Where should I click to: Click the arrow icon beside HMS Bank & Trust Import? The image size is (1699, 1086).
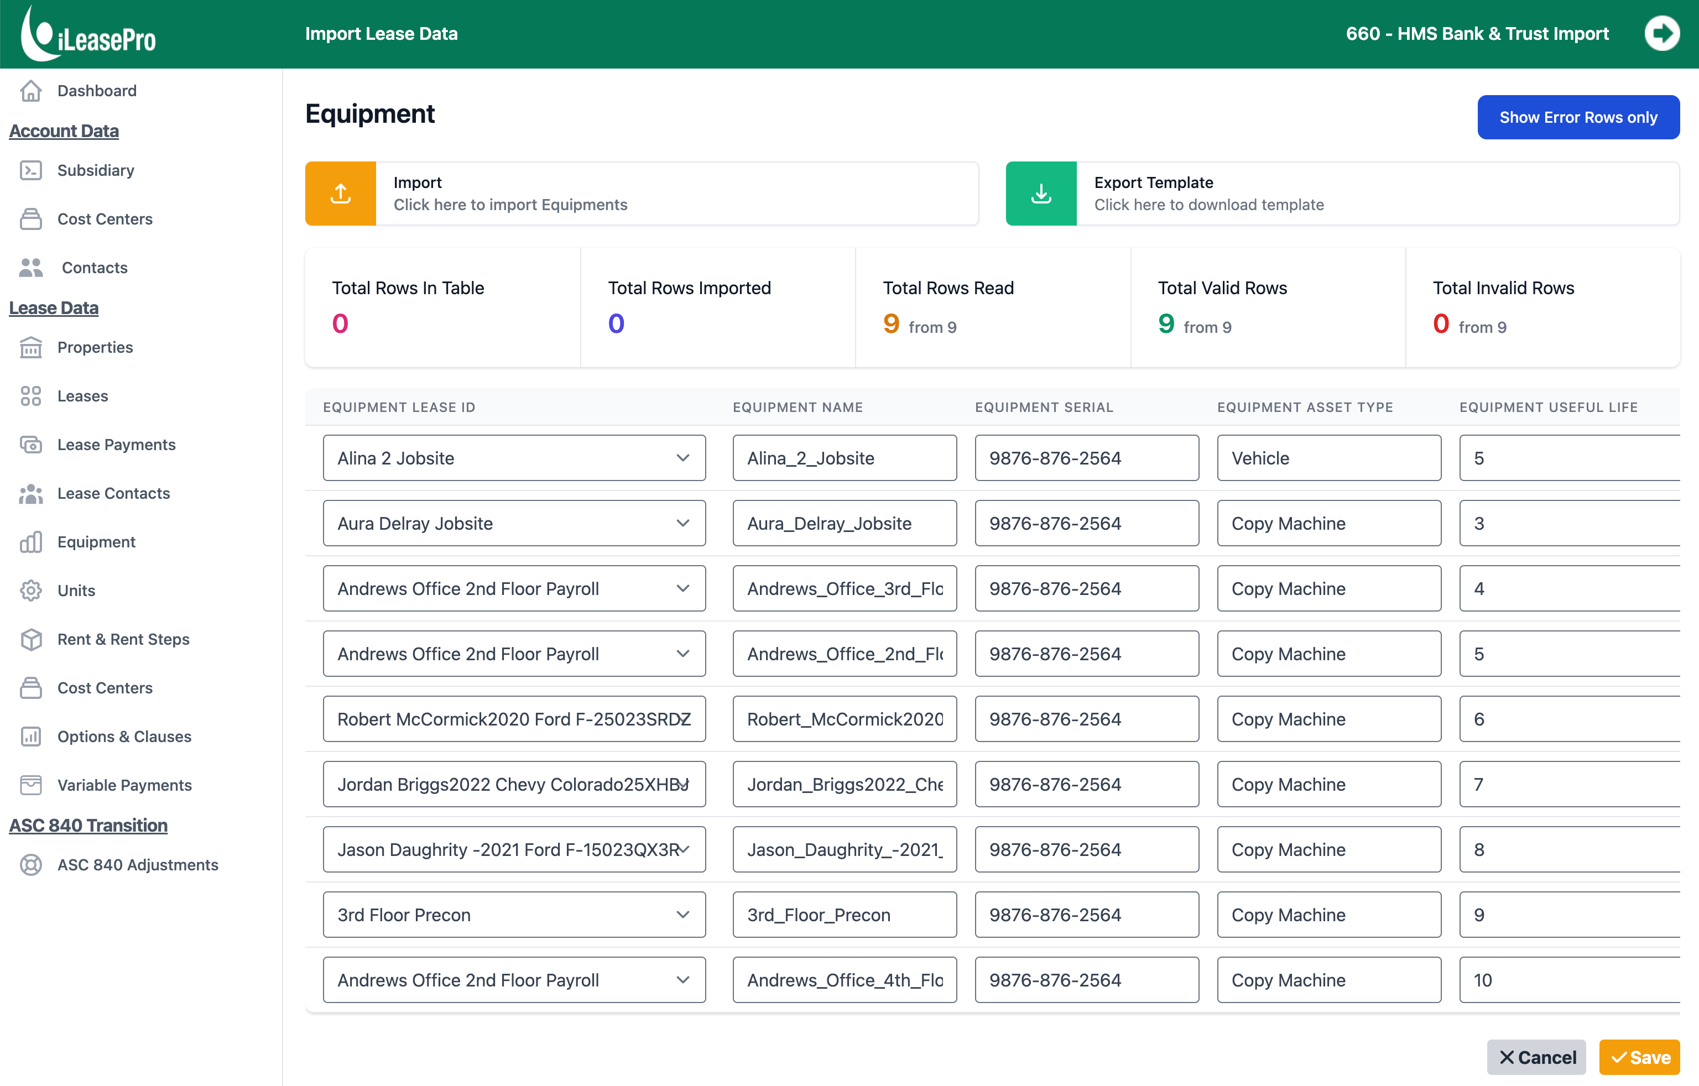click(x=1661, y=33)
